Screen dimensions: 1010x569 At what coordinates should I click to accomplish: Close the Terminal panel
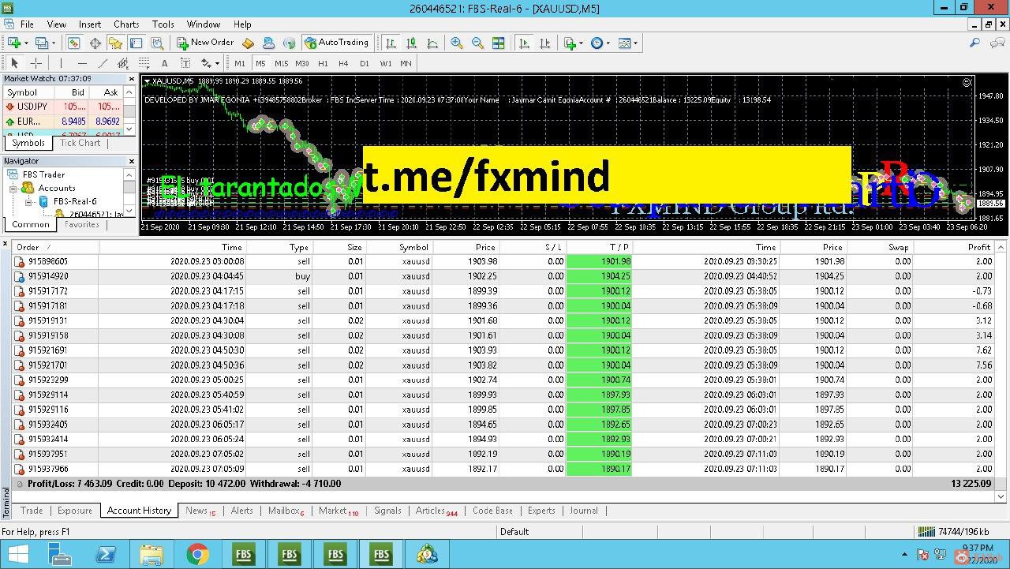click(6, 245)
